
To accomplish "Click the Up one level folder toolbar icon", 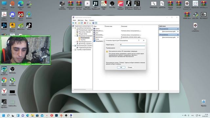I will (x=79, y=23).
